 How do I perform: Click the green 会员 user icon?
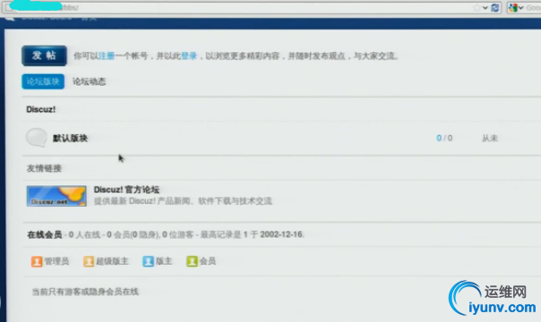click(192, 261)
